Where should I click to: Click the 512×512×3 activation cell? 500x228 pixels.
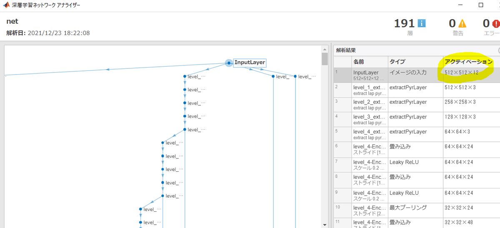point(471,90)
